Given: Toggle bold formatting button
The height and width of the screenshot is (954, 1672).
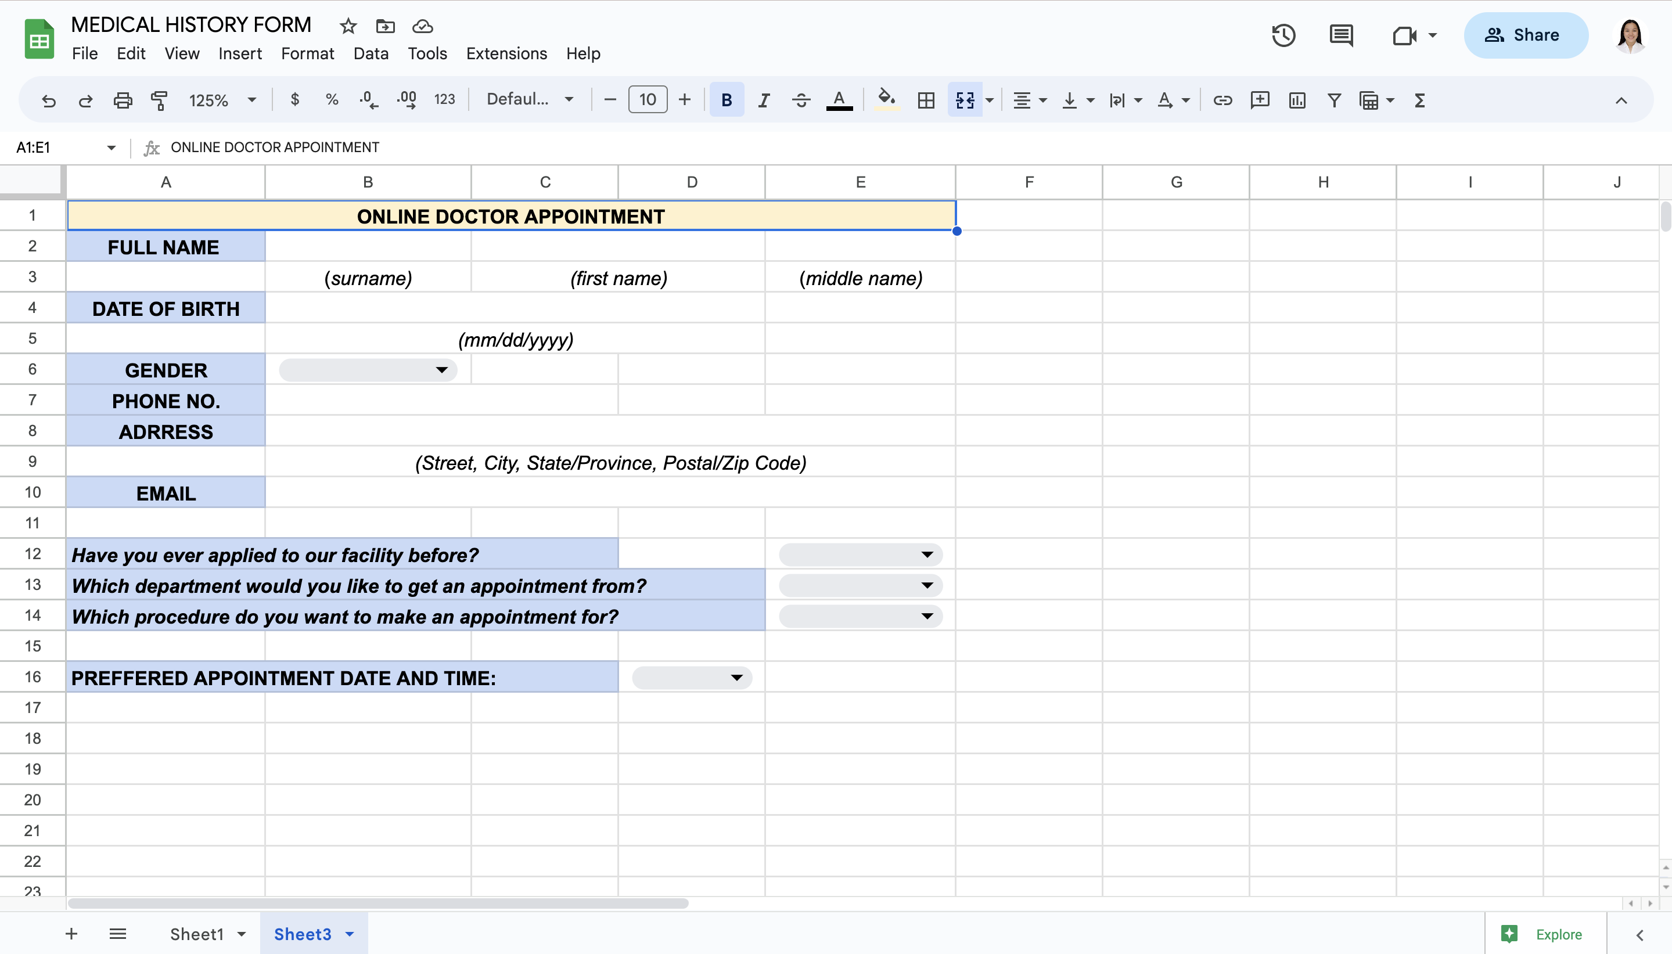Looking at the screenshot, I should point(726,100).
